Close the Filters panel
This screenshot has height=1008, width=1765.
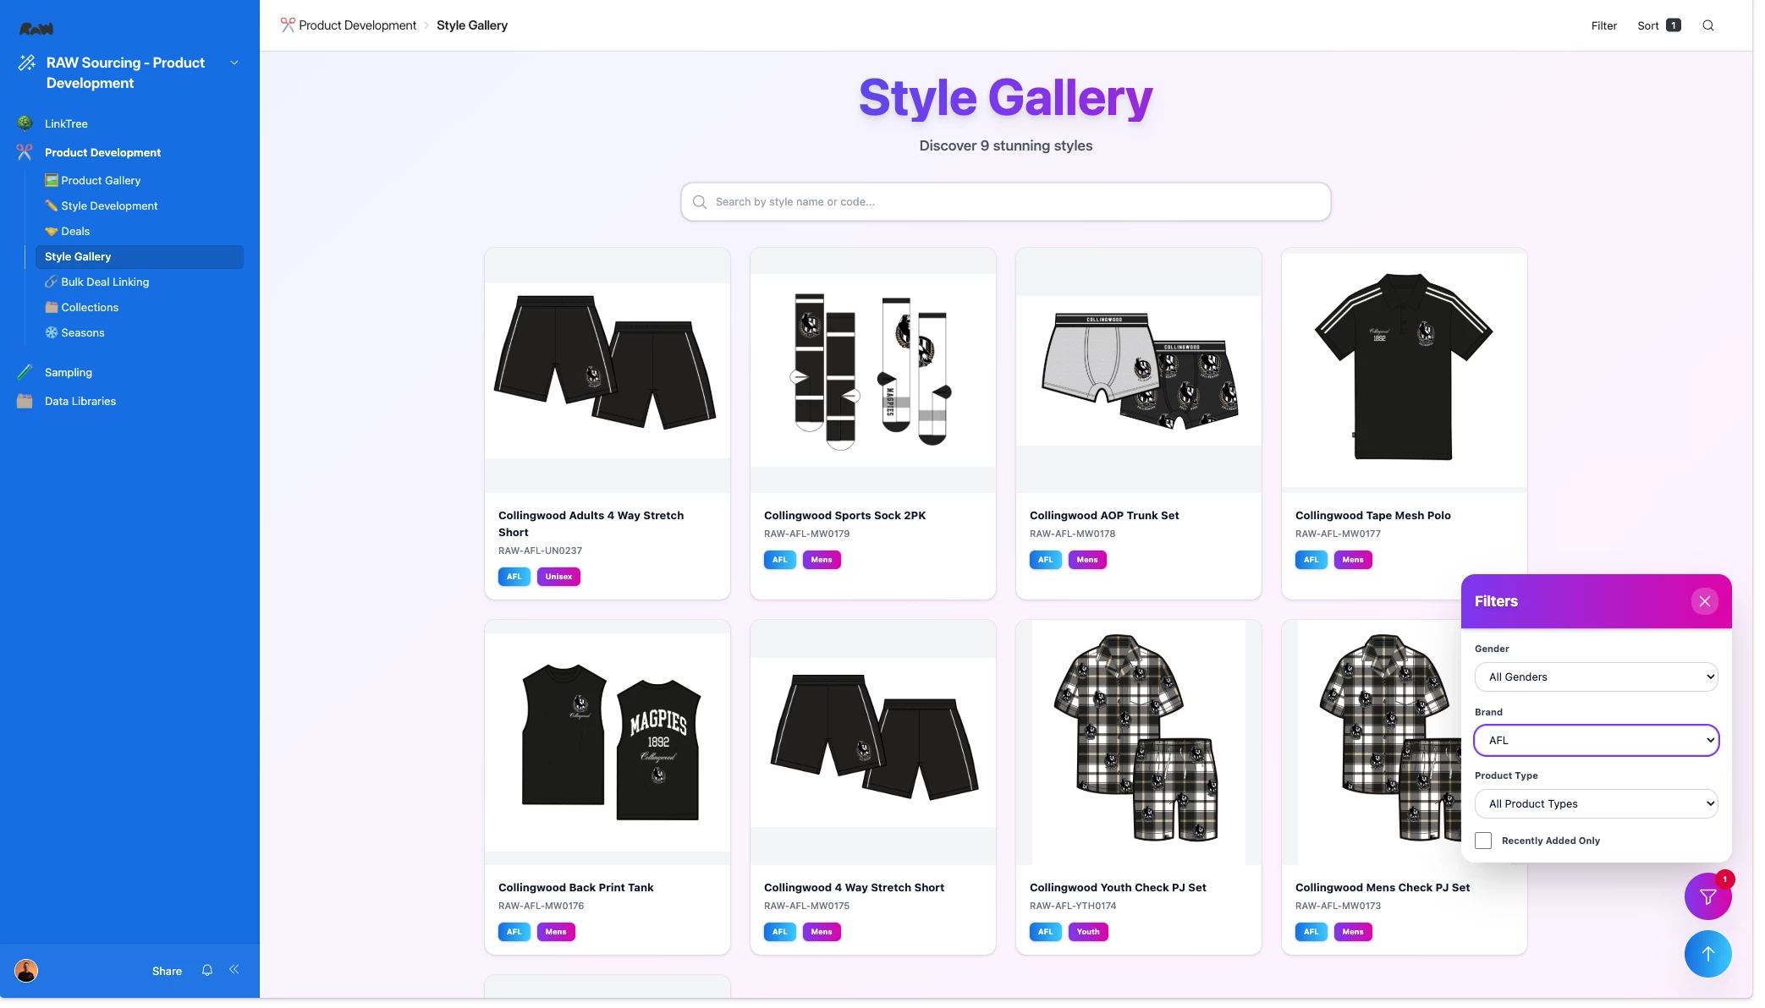pyautogui.click(x=1704, y=601)
